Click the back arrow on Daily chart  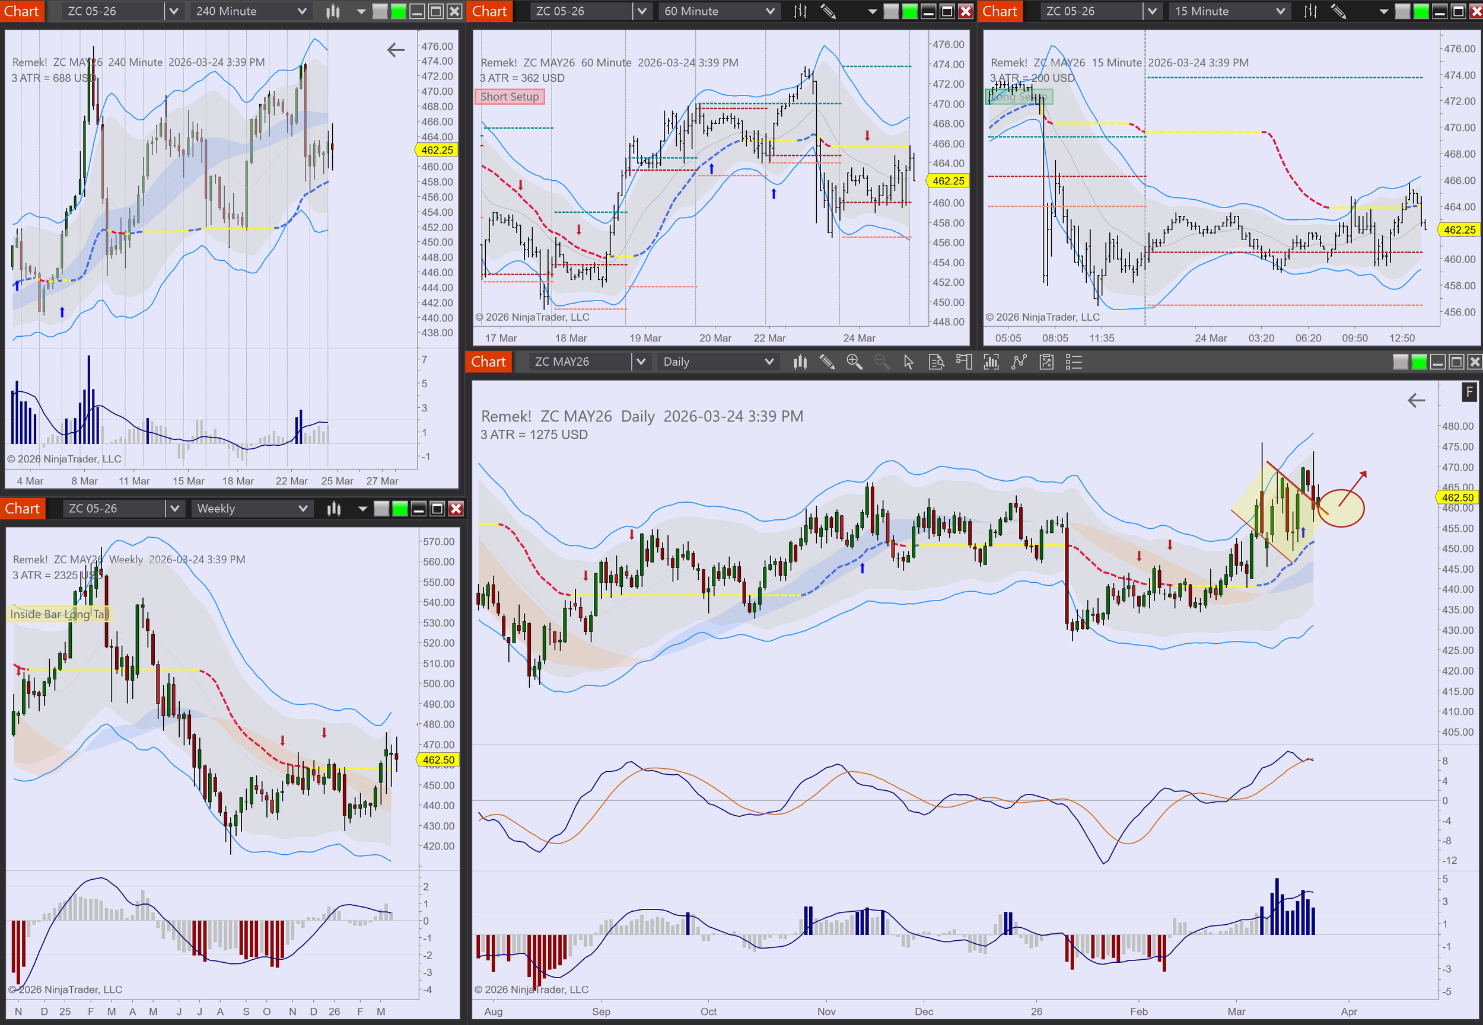(x=1416, y=401)
